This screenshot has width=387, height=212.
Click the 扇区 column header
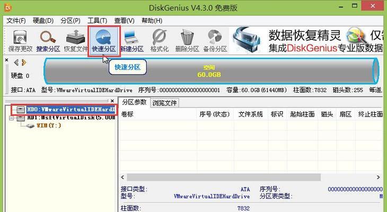[345, 114]
